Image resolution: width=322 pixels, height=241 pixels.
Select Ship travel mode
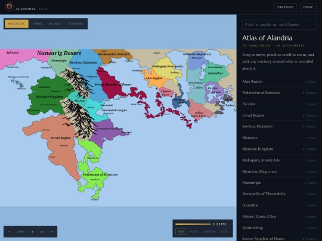coord(224,231)
